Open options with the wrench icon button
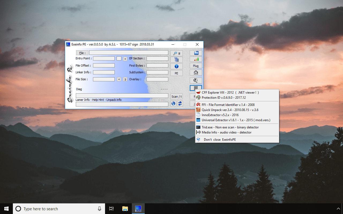This screenshot has height=214, width=343. click(196, 80)
